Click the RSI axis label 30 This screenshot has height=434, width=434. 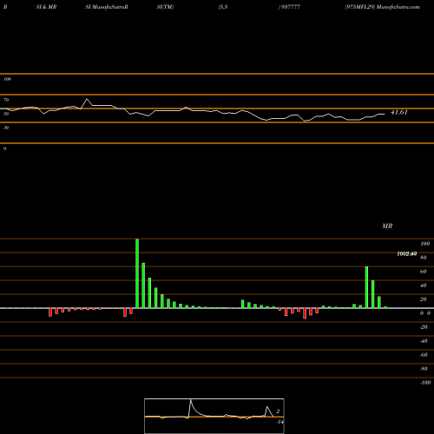[6, 128]
